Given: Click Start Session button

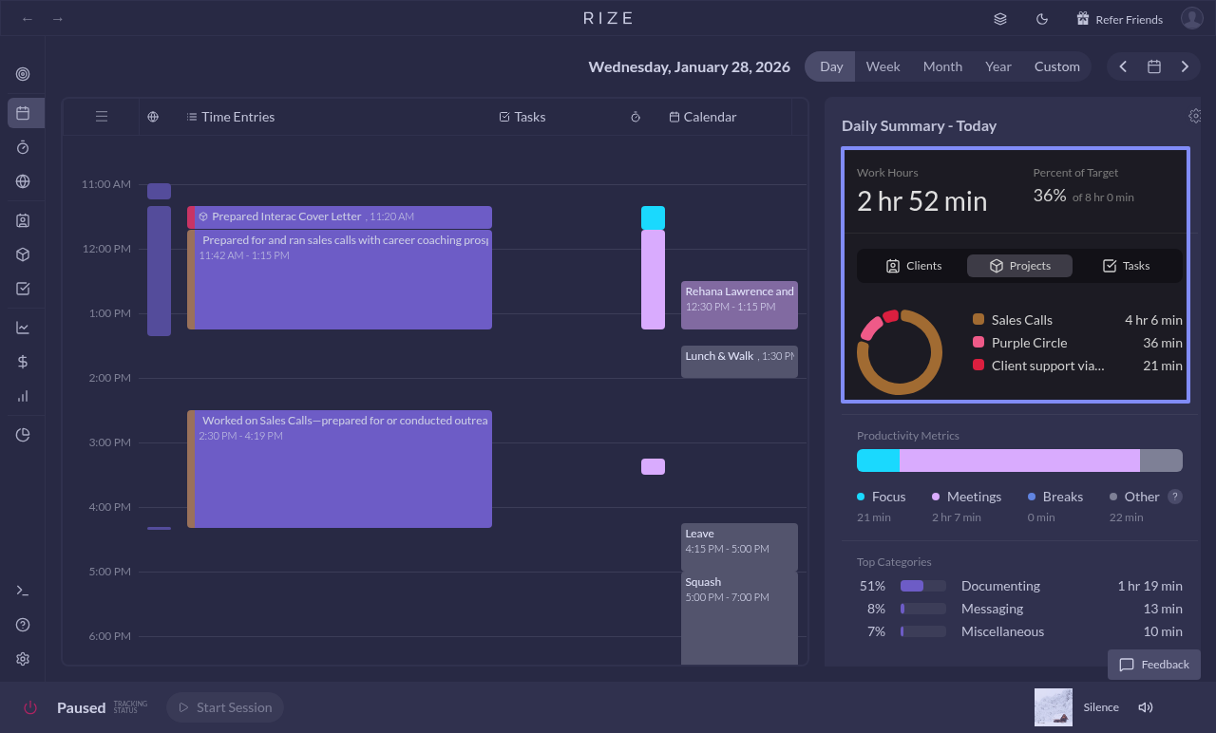Looking at the screenshot, I should click(225, 707).
